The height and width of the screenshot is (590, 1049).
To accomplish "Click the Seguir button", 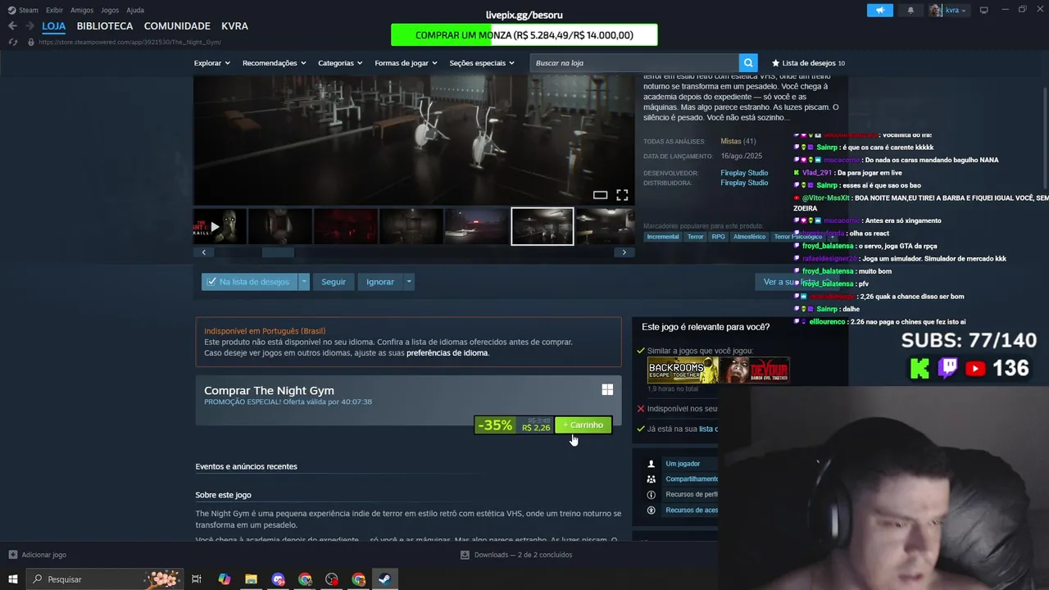I will [x=334, y=282].
